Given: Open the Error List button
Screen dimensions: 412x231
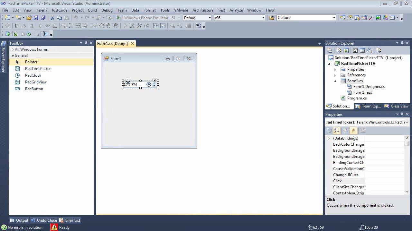Looking at the screenshot, I should point(70,220).
